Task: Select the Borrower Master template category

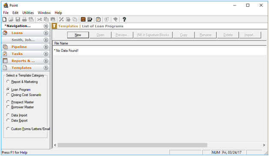Action: click(x=8, y=107)
